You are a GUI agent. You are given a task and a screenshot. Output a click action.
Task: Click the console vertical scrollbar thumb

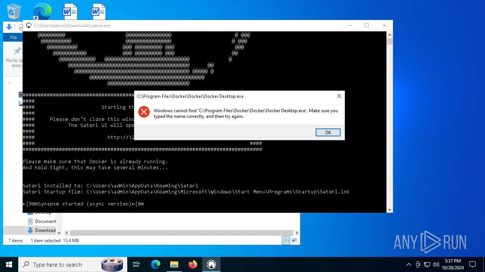click(x=390, y=41)
